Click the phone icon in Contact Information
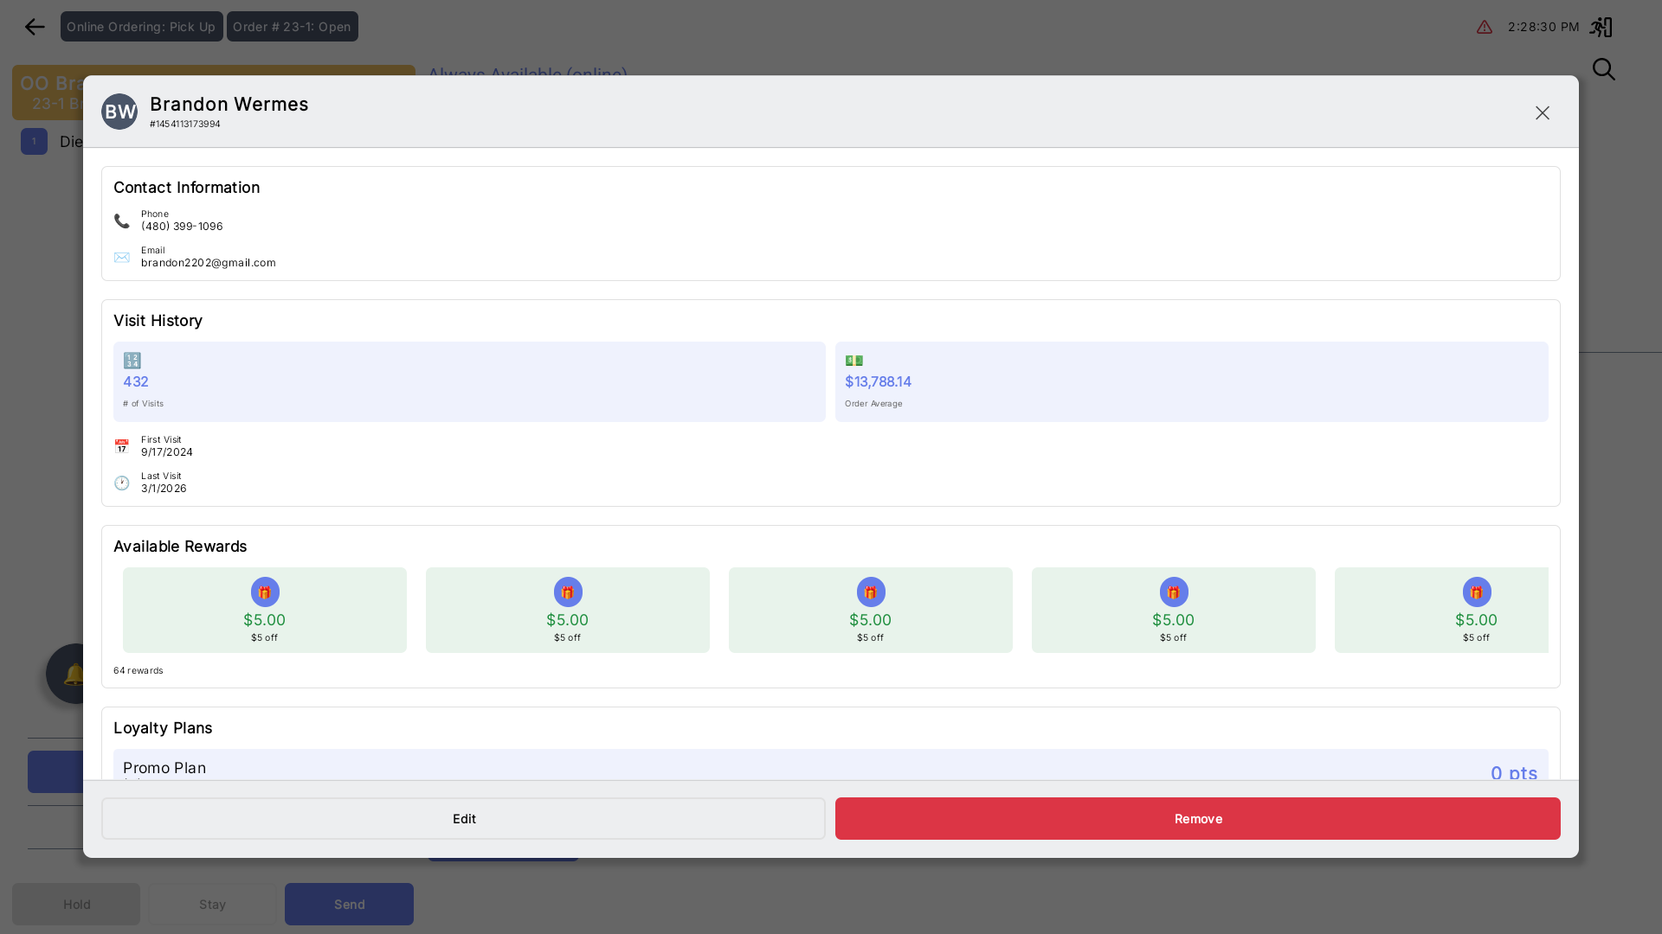1662x934 pixels. tap(122, 221)
